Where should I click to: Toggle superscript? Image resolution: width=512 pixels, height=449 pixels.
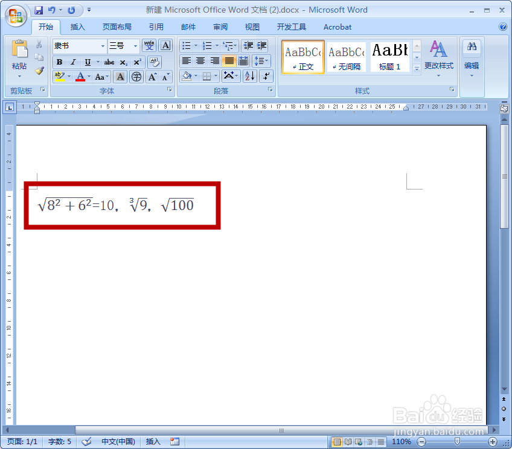(137, 62)
